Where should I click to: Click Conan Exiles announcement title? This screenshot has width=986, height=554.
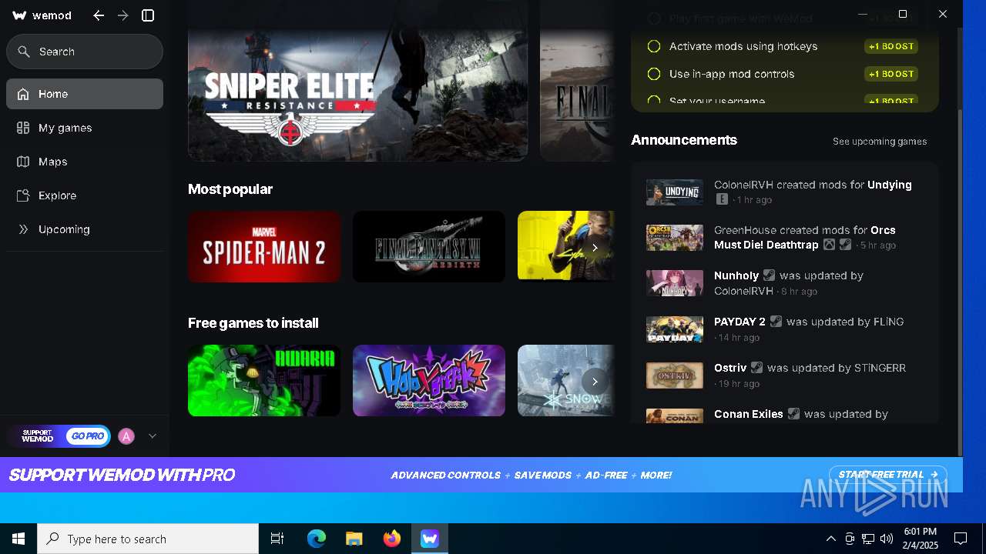(x=749, y=414)
